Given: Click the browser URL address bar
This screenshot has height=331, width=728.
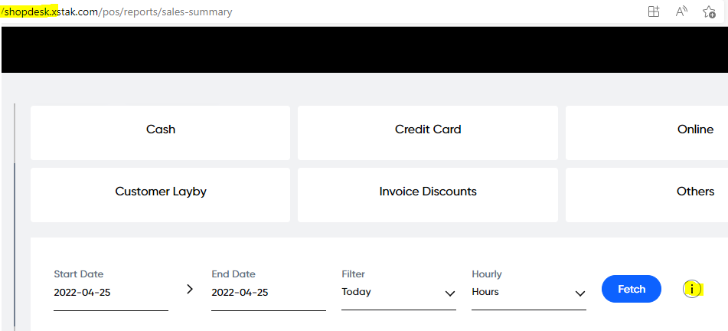Looking at the screenshot, I should (306, 12).
